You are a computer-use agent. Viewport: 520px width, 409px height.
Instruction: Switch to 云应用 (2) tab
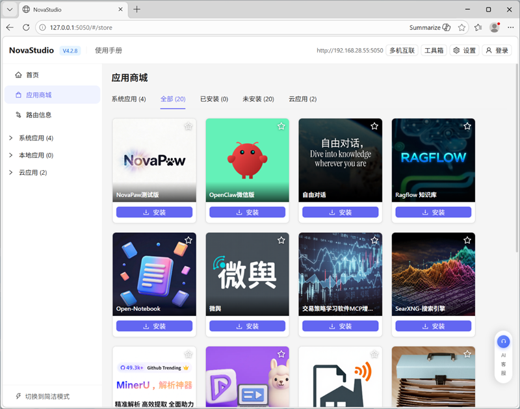(303, 99)
